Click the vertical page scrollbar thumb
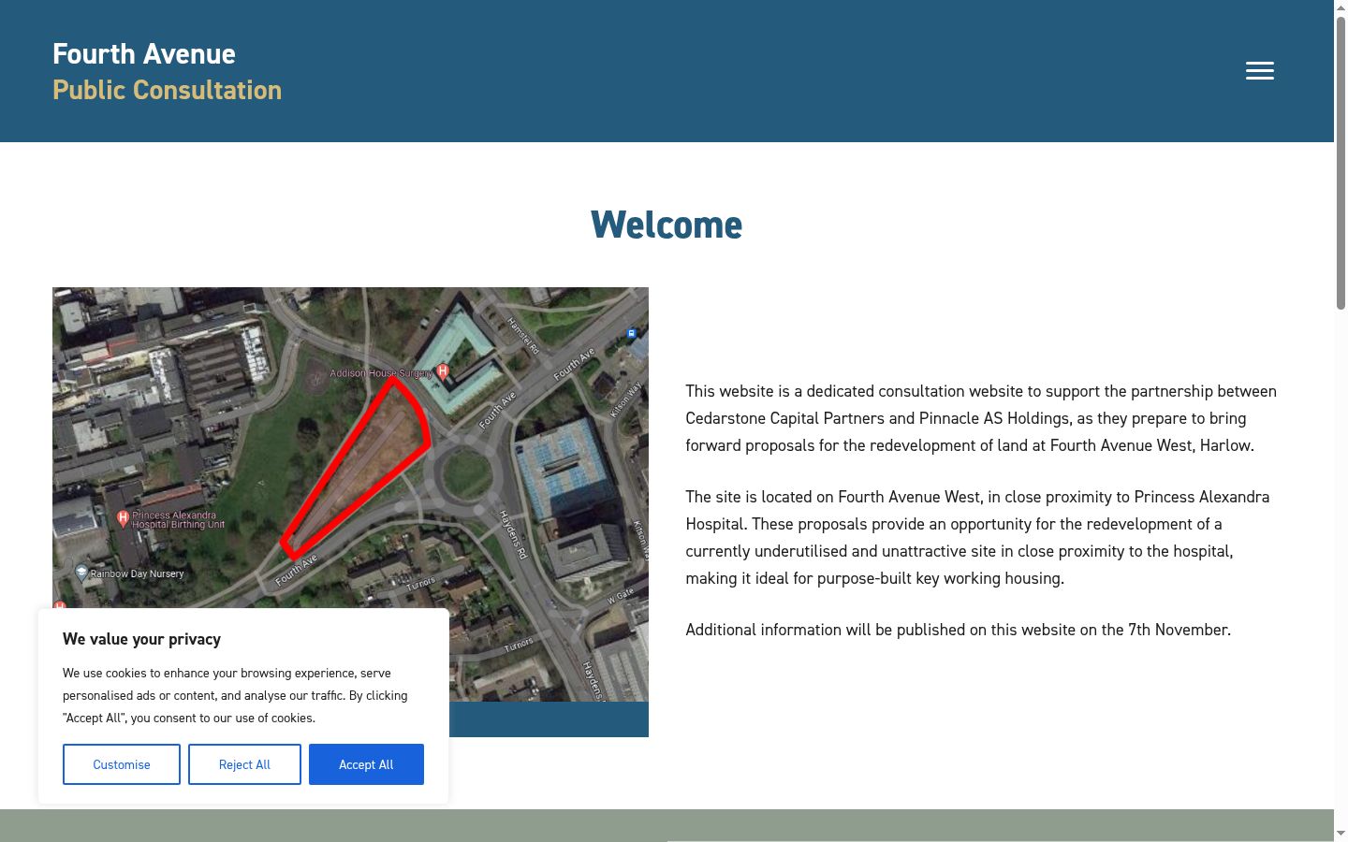Screen dimensions: 1348x842 [1341, 162]
